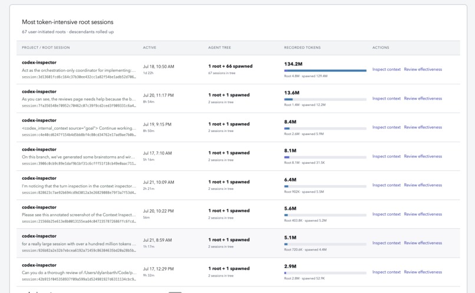
Task: Click the 'Jul 21, 10:09 AM' active timestamp
Action: coord(159,182)
